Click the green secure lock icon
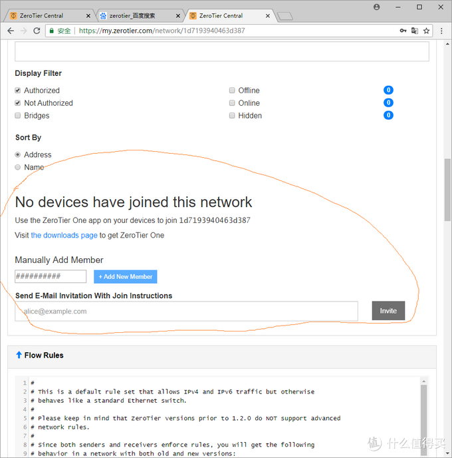The image size is (452, 458). pos(53,31)
